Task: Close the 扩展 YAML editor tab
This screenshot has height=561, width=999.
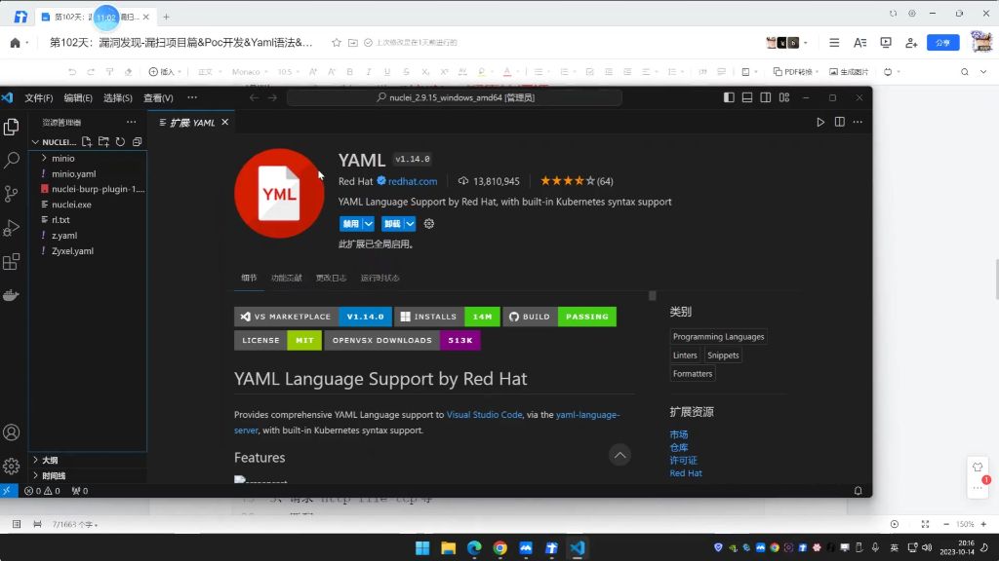Action: (x=225, y=122)
